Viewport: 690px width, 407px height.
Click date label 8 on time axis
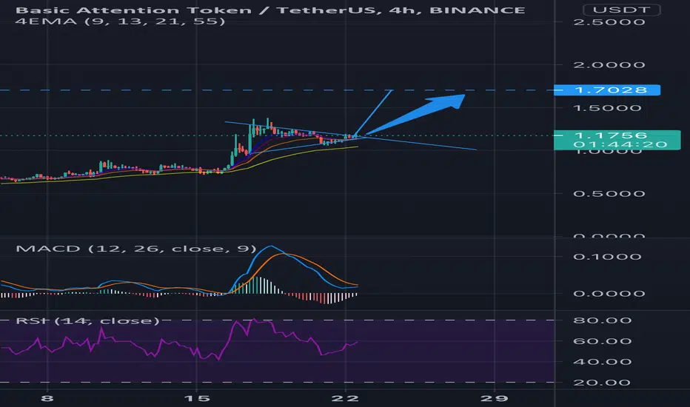click(47, 399)
